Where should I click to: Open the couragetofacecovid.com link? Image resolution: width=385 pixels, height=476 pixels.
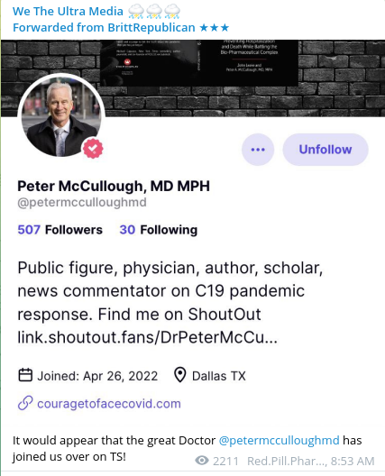click(109, 404)
